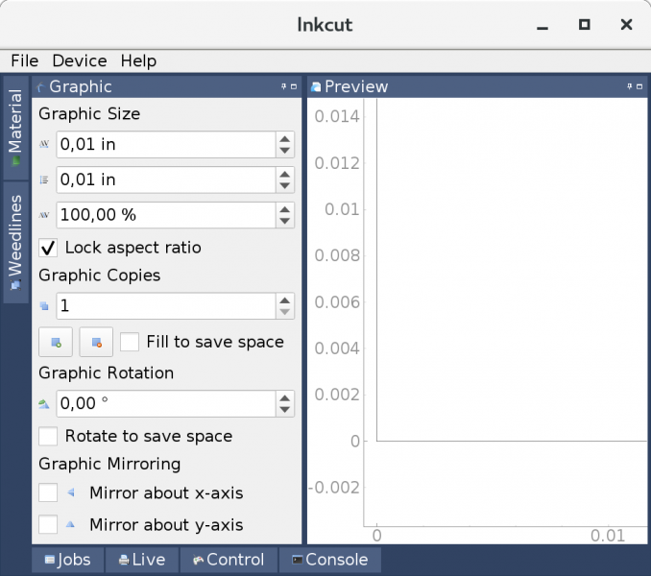
Task: Click the remove copy icon button
Action: point(96,342)
